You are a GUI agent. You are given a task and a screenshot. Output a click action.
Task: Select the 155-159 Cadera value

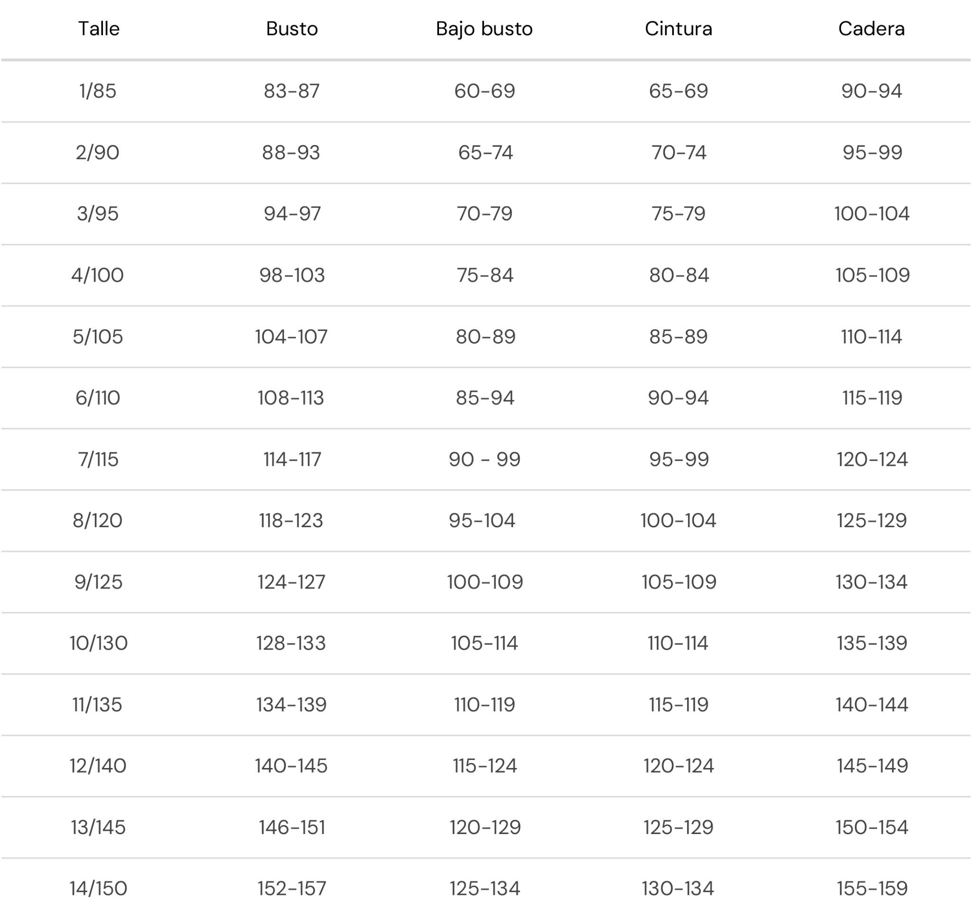point(872,888)
